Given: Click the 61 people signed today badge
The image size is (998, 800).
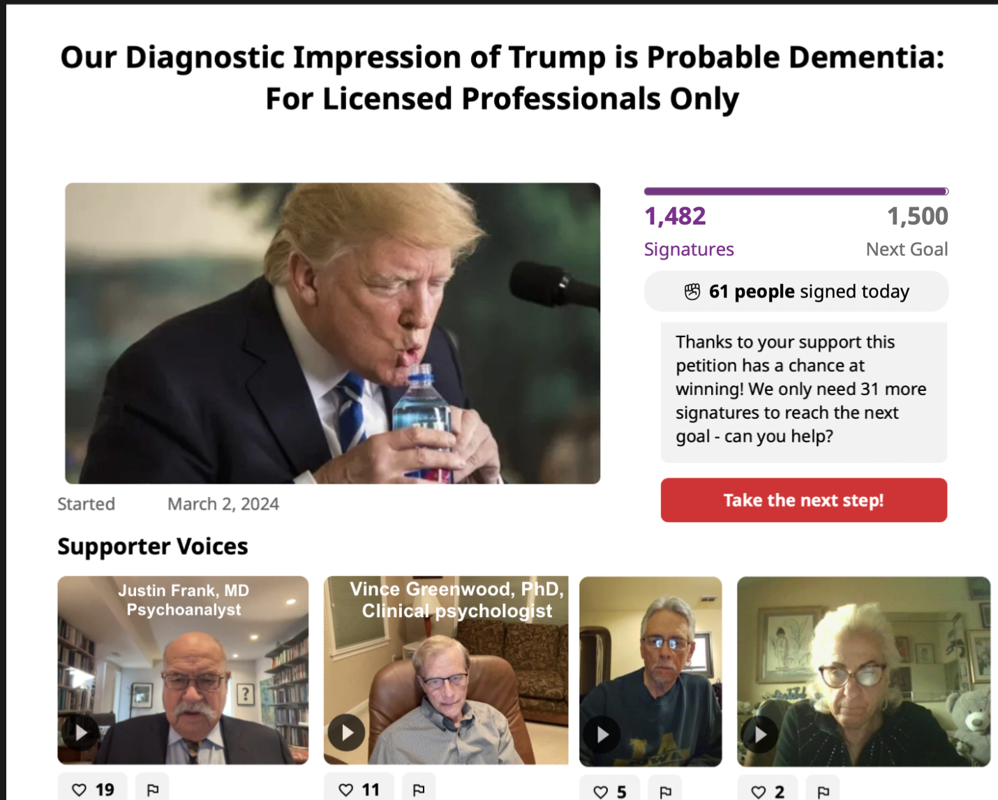Looking at the screenshot, I should (x=796, y=291).
